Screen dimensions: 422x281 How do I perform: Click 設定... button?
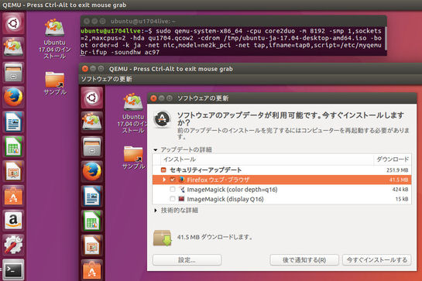pyautogui.click(x=187, y=260)
